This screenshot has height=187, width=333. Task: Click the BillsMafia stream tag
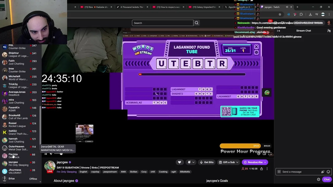click(185, 172)
